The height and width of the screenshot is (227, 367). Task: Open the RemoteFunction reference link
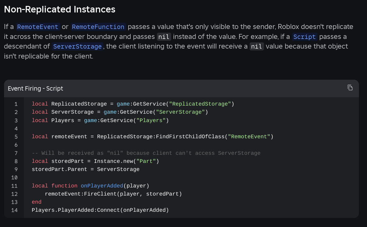click(98, 27)
